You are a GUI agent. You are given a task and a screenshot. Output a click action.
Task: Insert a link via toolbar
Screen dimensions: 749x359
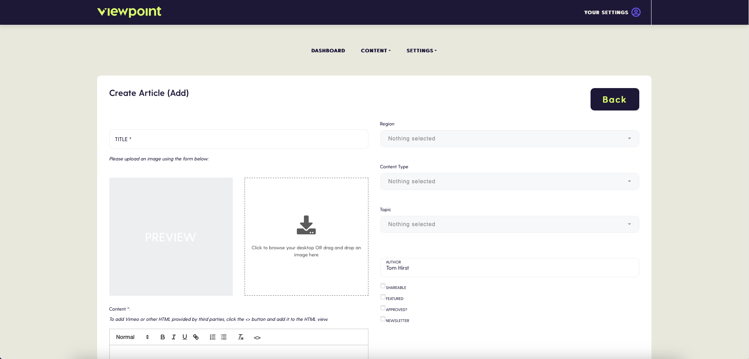coord(196,337)
